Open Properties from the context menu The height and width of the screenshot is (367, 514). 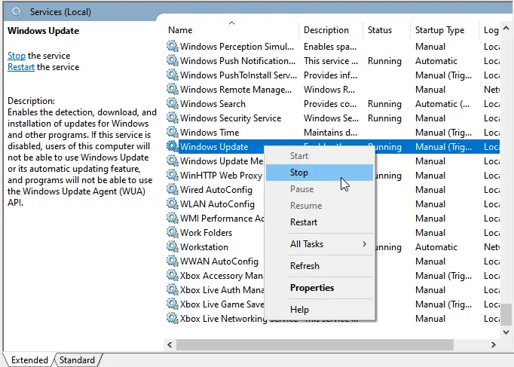coord(312,288)
